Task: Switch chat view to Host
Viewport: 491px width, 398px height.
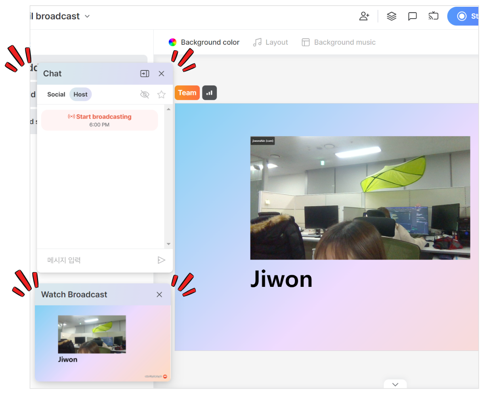Action: point(80,94)
